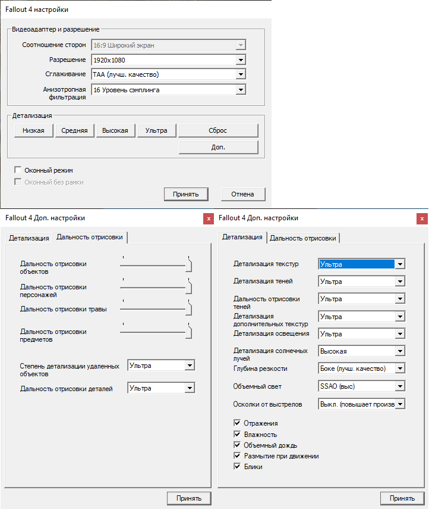Click Принять in the left Доп. window
The height and width of the screenshot is (509, 429).
pyautogui.click(x=189, y=498)
